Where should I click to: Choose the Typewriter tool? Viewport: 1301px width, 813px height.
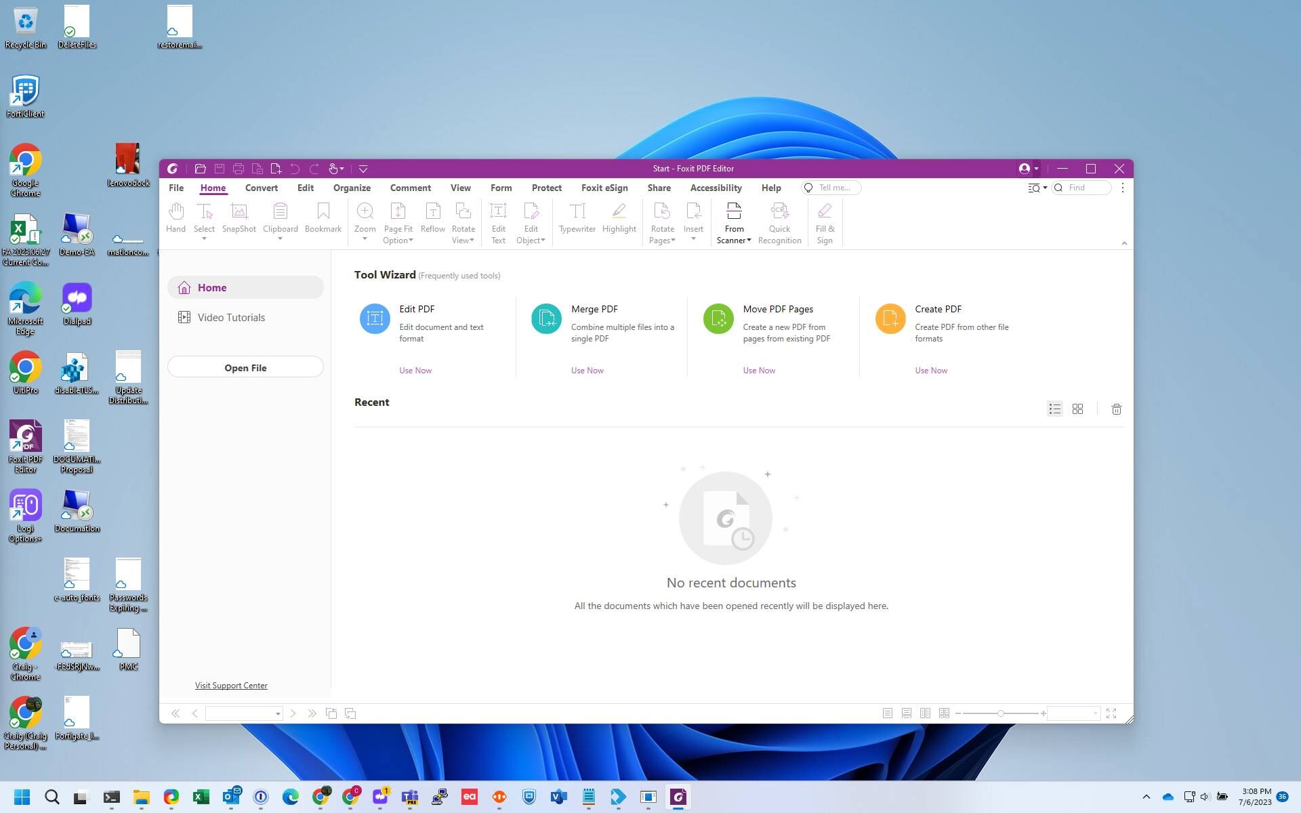point(577,218)
